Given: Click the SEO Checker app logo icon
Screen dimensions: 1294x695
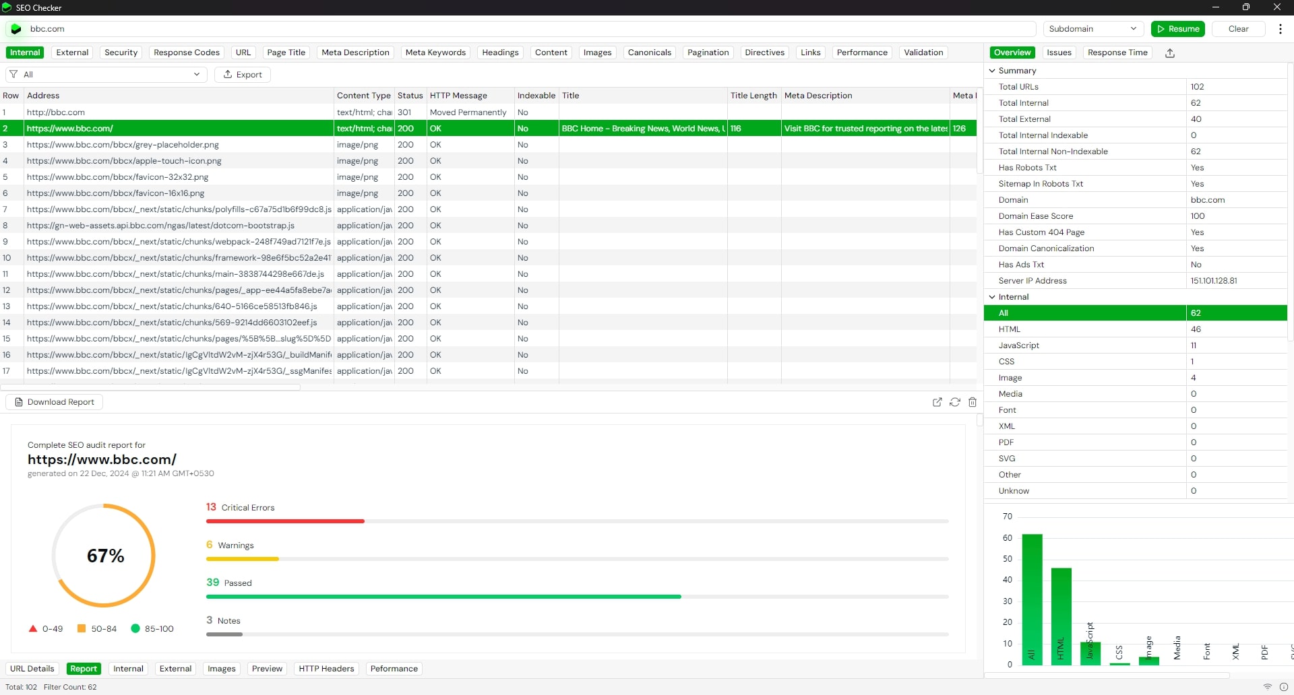Looking at the screenshot, I should click(7, 7).
